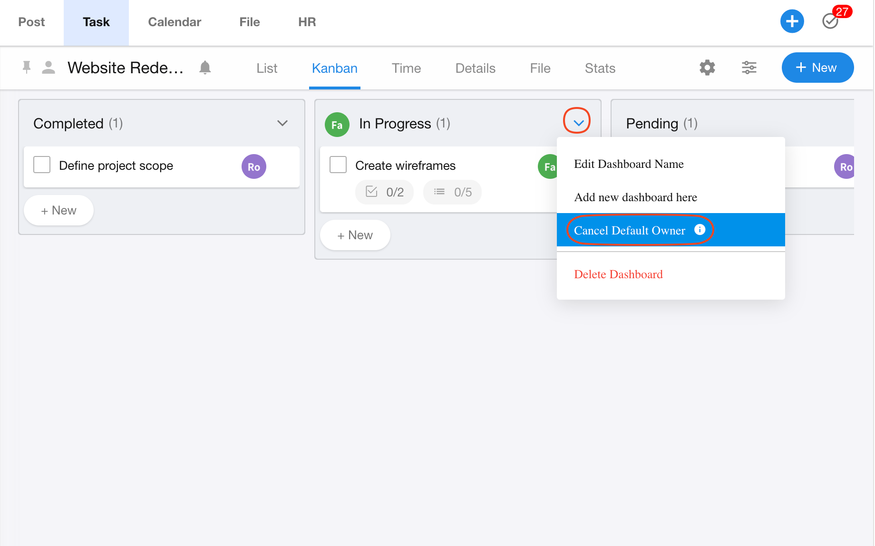Click the project member person icon
This screenshot has width=875, height=546.
coord(49,68)
